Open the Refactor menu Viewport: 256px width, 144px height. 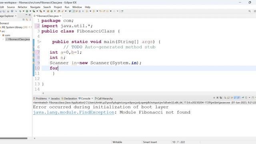pyautogui.click(x=22, y=7)
